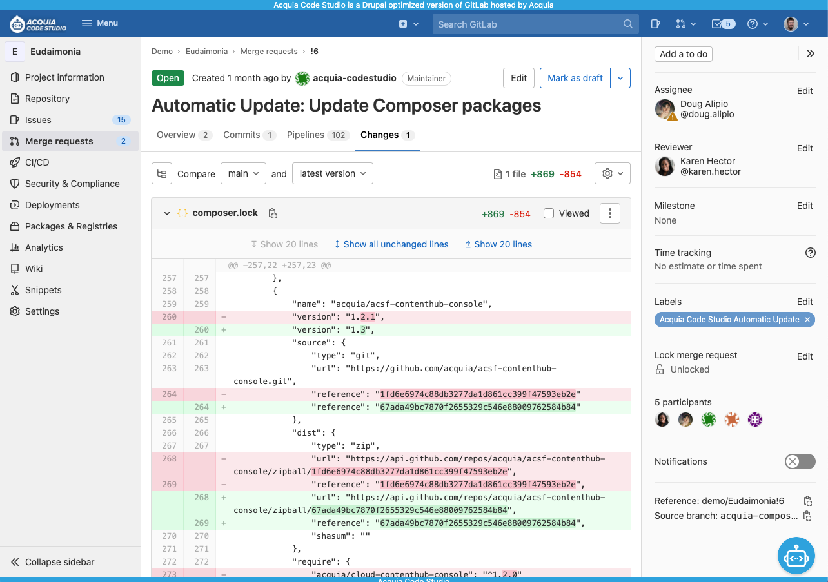Open the create new plus dropdown
828x582 pixels.
409,24
